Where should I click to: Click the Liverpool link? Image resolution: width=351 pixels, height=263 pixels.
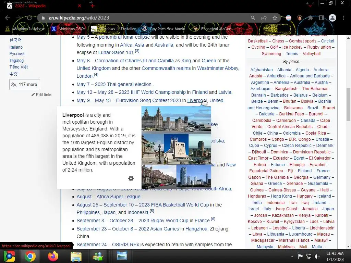(197, 100)
